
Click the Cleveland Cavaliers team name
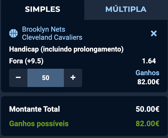pos(52,37)
